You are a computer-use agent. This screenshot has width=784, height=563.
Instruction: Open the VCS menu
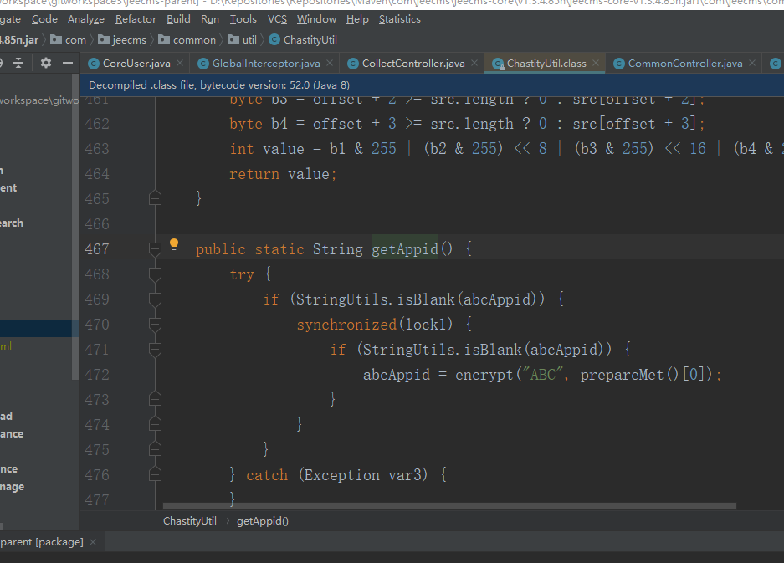(x=277, y=18)
